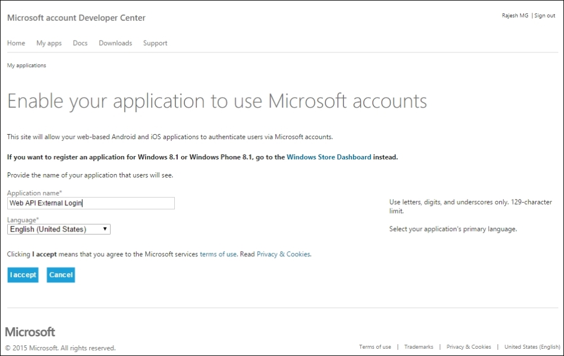This screenshot has width=564, height=356.
Task: Open Privacy & Cookies link above Cancel button
Action: coord(283,254)
